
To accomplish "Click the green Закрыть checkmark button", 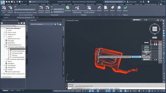I will coord(125,9).
